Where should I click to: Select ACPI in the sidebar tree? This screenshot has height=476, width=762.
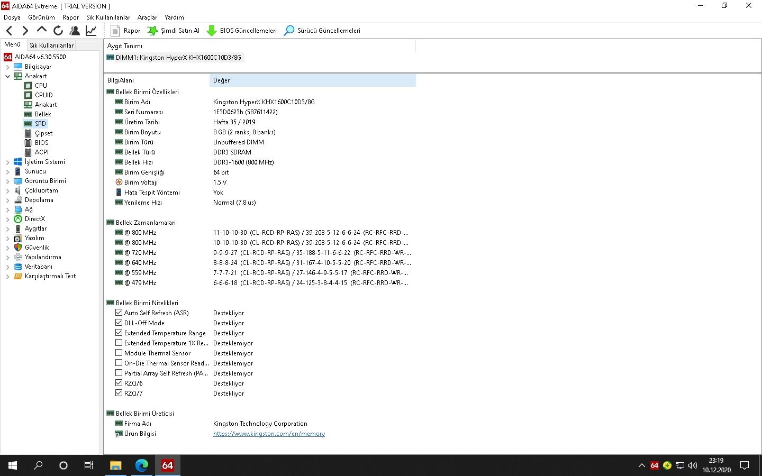click(x=41, y=152)
